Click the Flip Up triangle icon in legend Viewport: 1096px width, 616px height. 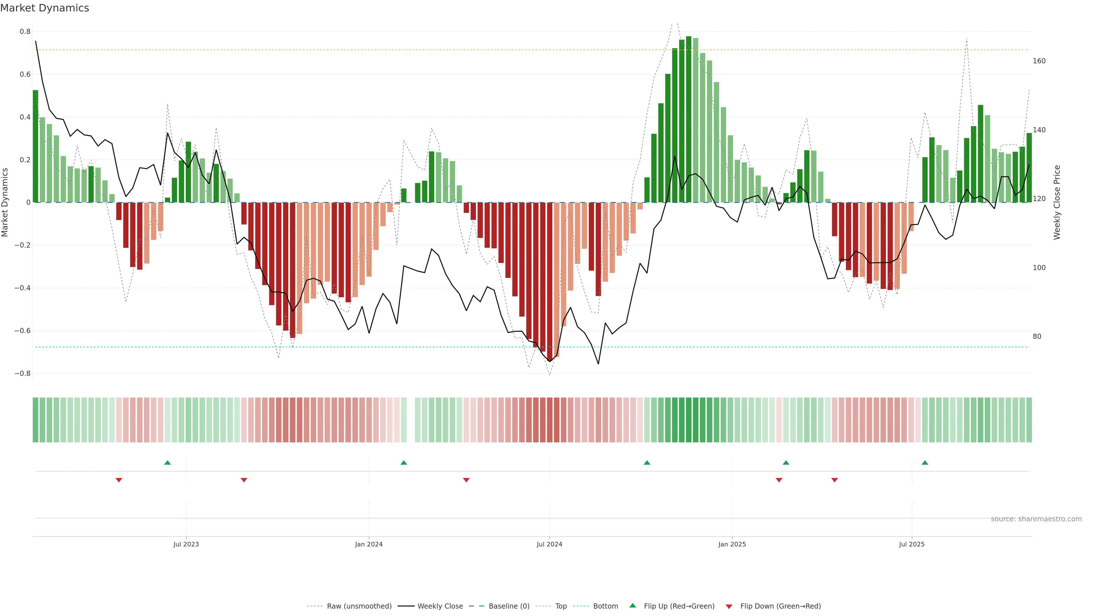(x=633, y=605)
